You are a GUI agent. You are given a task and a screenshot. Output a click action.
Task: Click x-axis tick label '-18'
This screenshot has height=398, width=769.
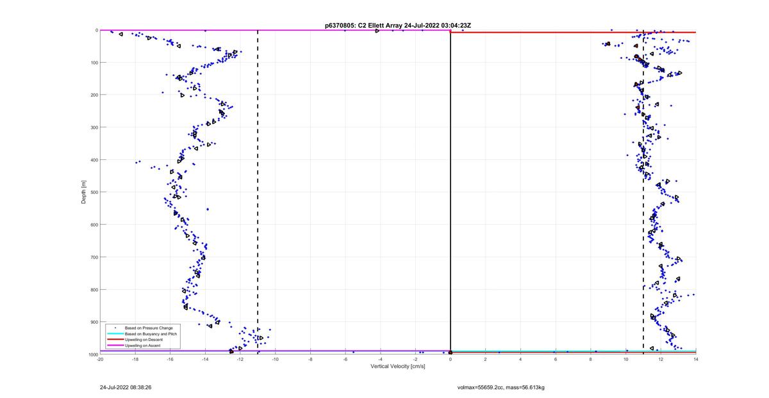tap(135, 358)
